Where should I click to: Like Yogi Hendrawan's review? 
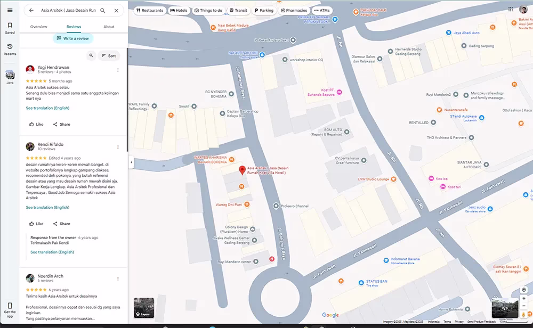click(36, 124)
